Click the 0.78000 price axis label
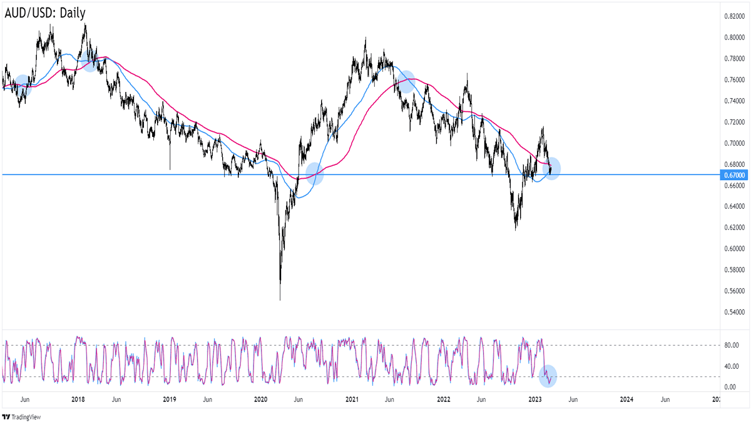The width and height of the screenshot is (751, 422). (x=734, y=58)
